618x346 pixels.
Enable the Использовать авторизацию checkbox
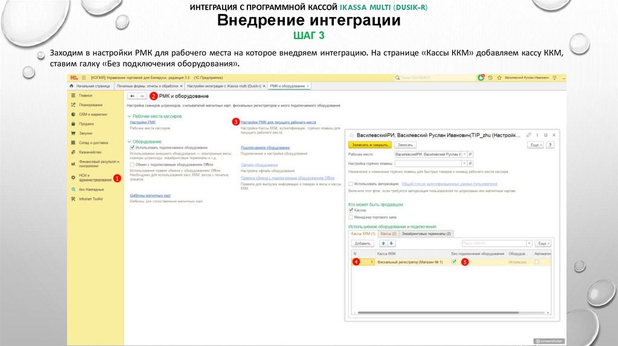click(x=351, y=184)
